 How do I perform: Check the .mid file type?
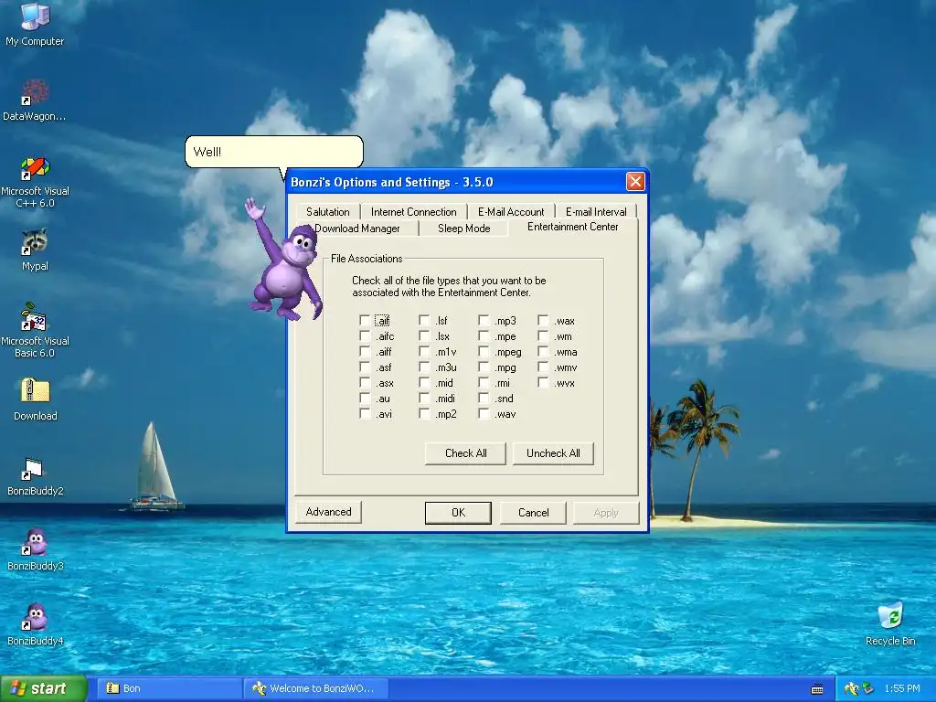(x=424, y=383)
